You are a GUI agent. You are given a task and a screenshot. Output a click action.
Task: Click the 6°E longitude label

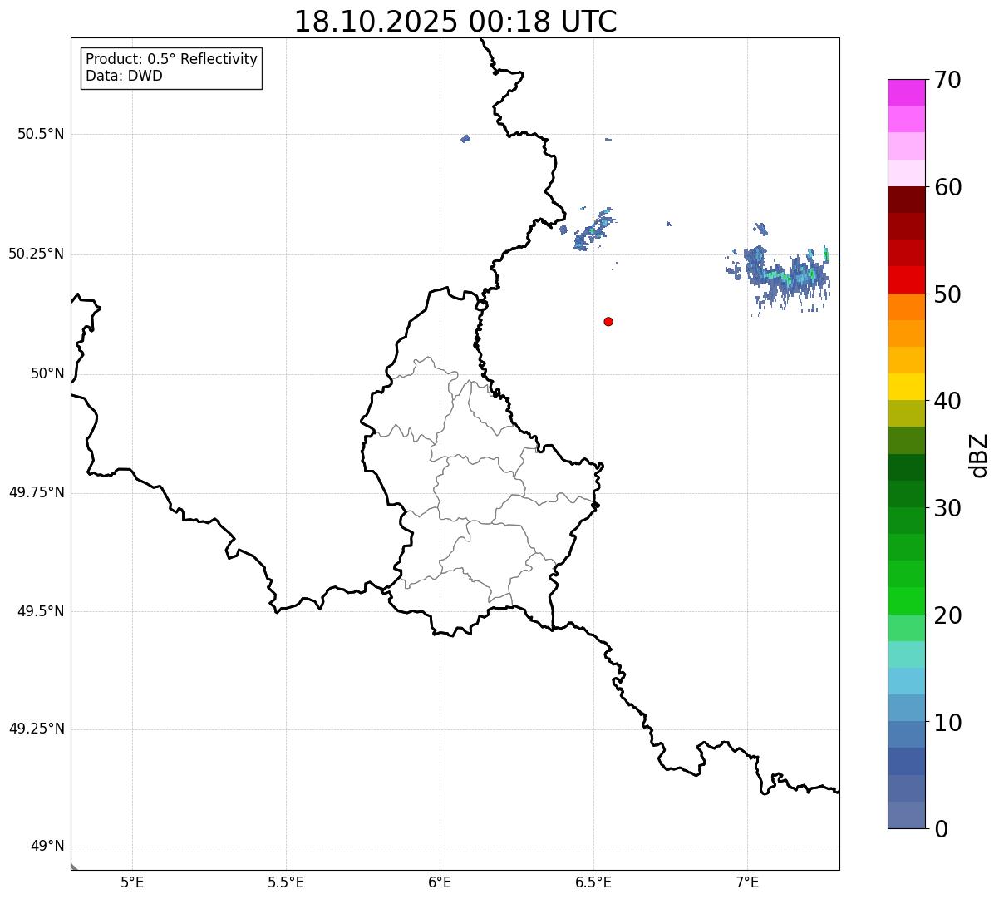(440, 882)
